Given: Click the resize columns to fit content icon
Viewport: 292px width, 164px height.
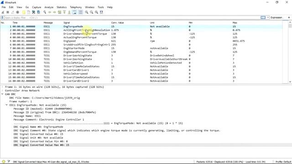Looking at the screenshot, I should (x=101, y=12).
